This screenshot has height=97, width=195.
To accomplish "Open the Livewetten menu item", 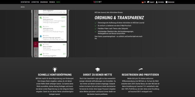I will point(35,2).
